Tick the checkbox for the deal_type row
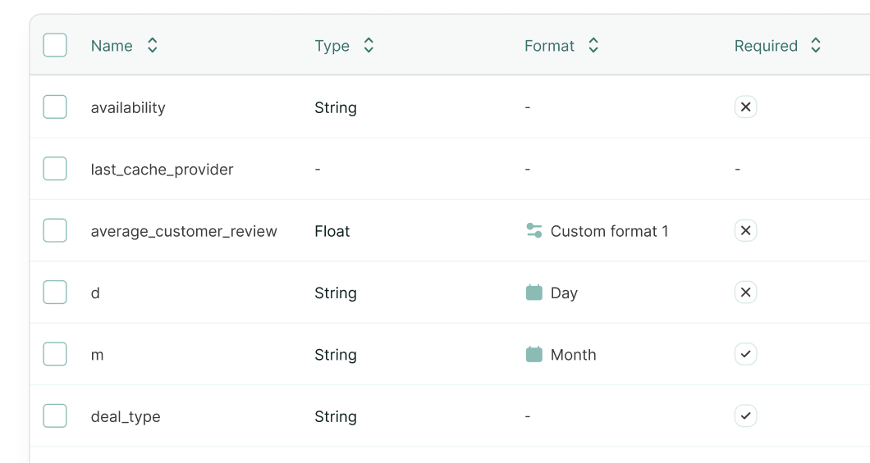The height and width of the screenshot is (463, 870). 55,416
